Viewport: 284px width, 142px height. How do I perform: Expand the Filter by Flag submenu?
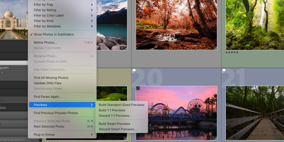pyautogui.click(x=62, y=5)
